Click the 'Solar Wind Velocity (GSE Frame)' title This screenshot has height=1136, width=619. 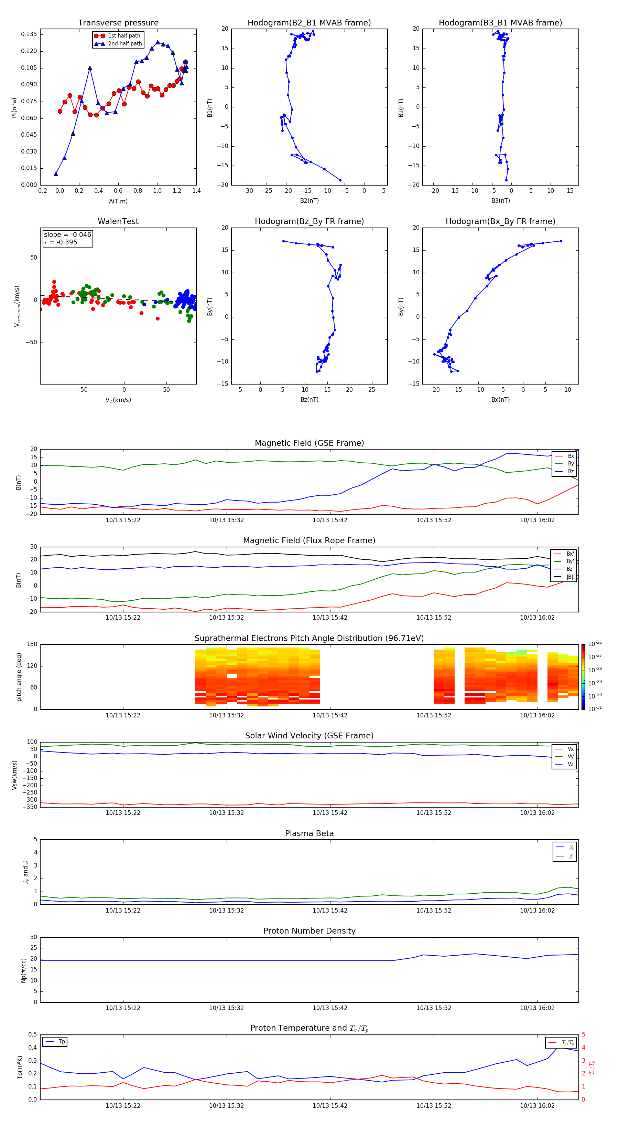(309, 736)
